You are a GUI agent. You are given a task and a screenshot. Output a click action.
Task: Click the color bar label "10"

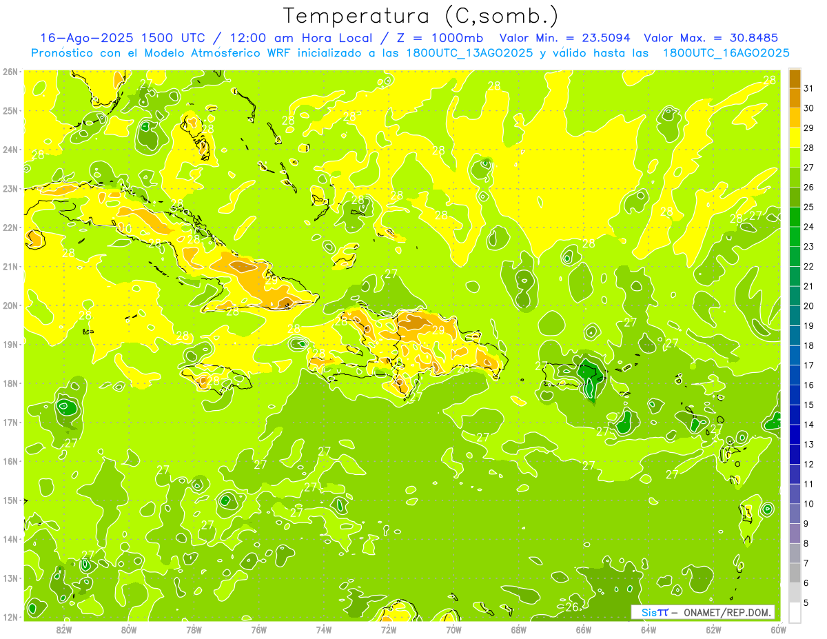[x=809, y=504]
